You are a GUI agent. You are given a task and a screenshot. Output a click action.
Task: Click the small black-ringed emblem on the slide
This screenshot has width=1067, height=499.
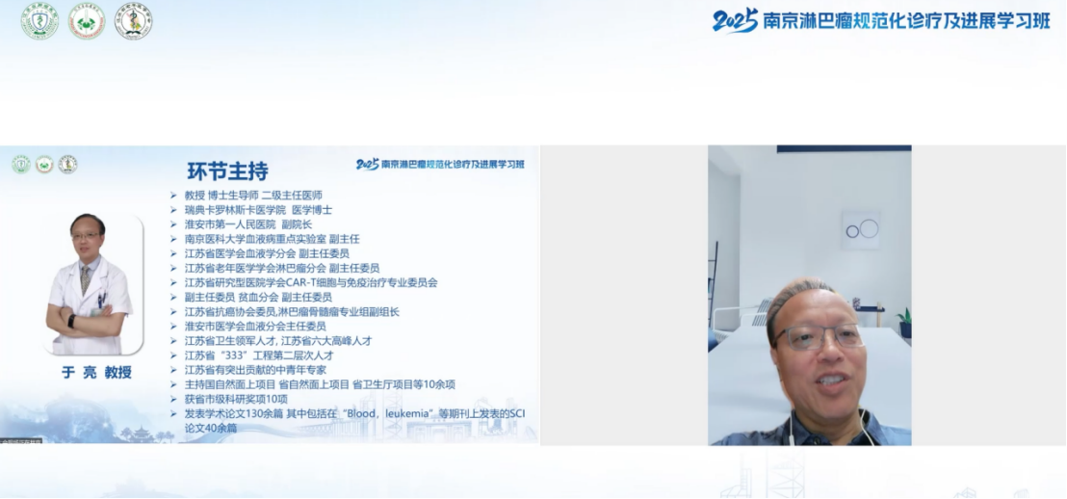67,164
